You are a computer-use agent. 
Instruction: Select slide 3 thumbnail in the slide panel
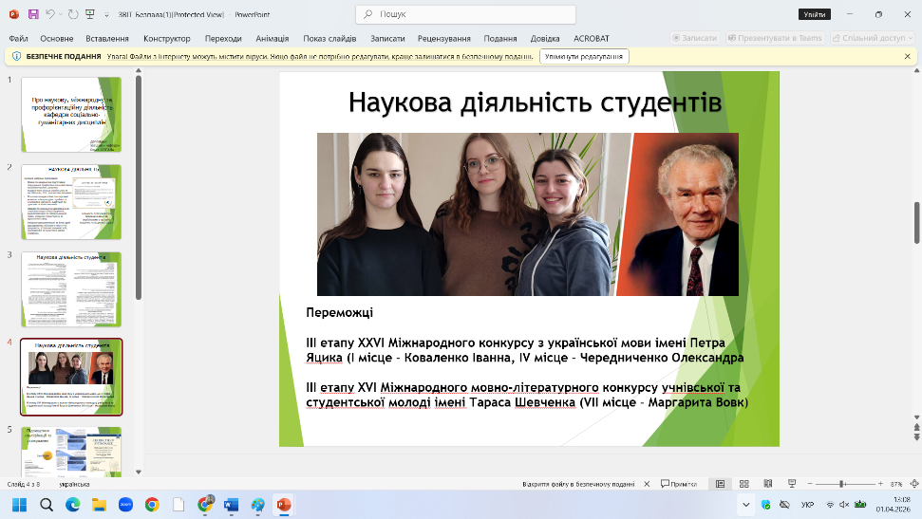point(71,290)
